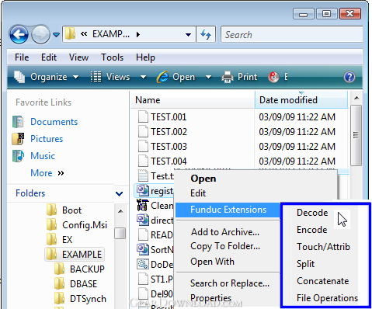Click the Pictures icon in Favorite Links
Viewport: 372px width, 309px height.
tap(18, 139)
